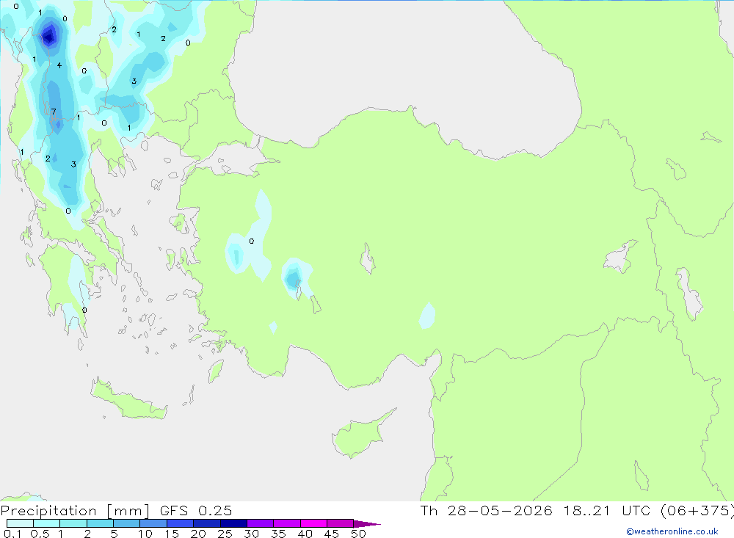Click the 0.1–0.5 mm legend color swatch

(x=20, y=523)
